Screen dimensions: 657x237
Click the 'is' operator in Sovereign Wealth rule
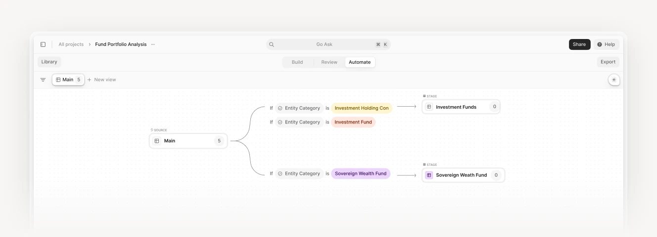pyautogui.click(x=328, y=173)
